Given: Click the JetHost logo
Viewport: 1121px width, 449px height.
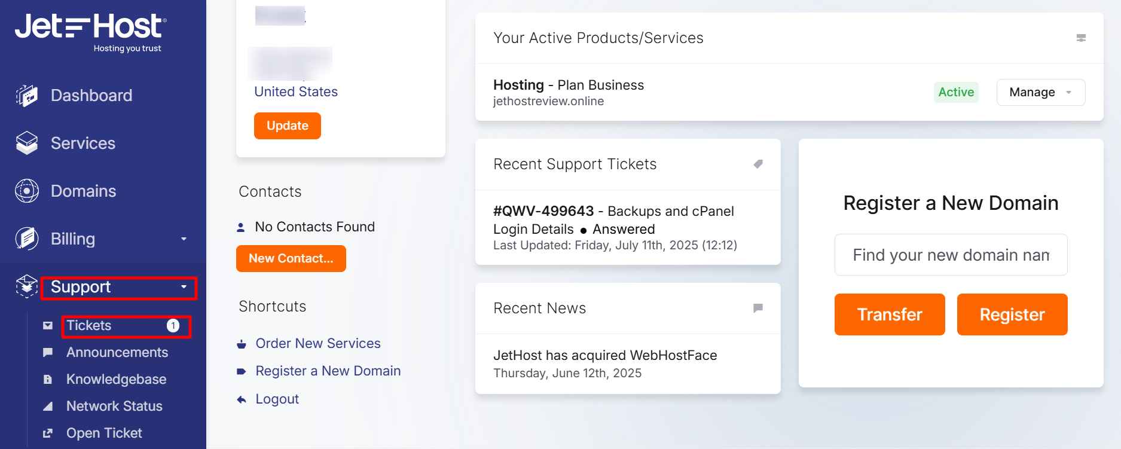Looking at the screenshot, I should pyautogui.click(x=91, y=33).
